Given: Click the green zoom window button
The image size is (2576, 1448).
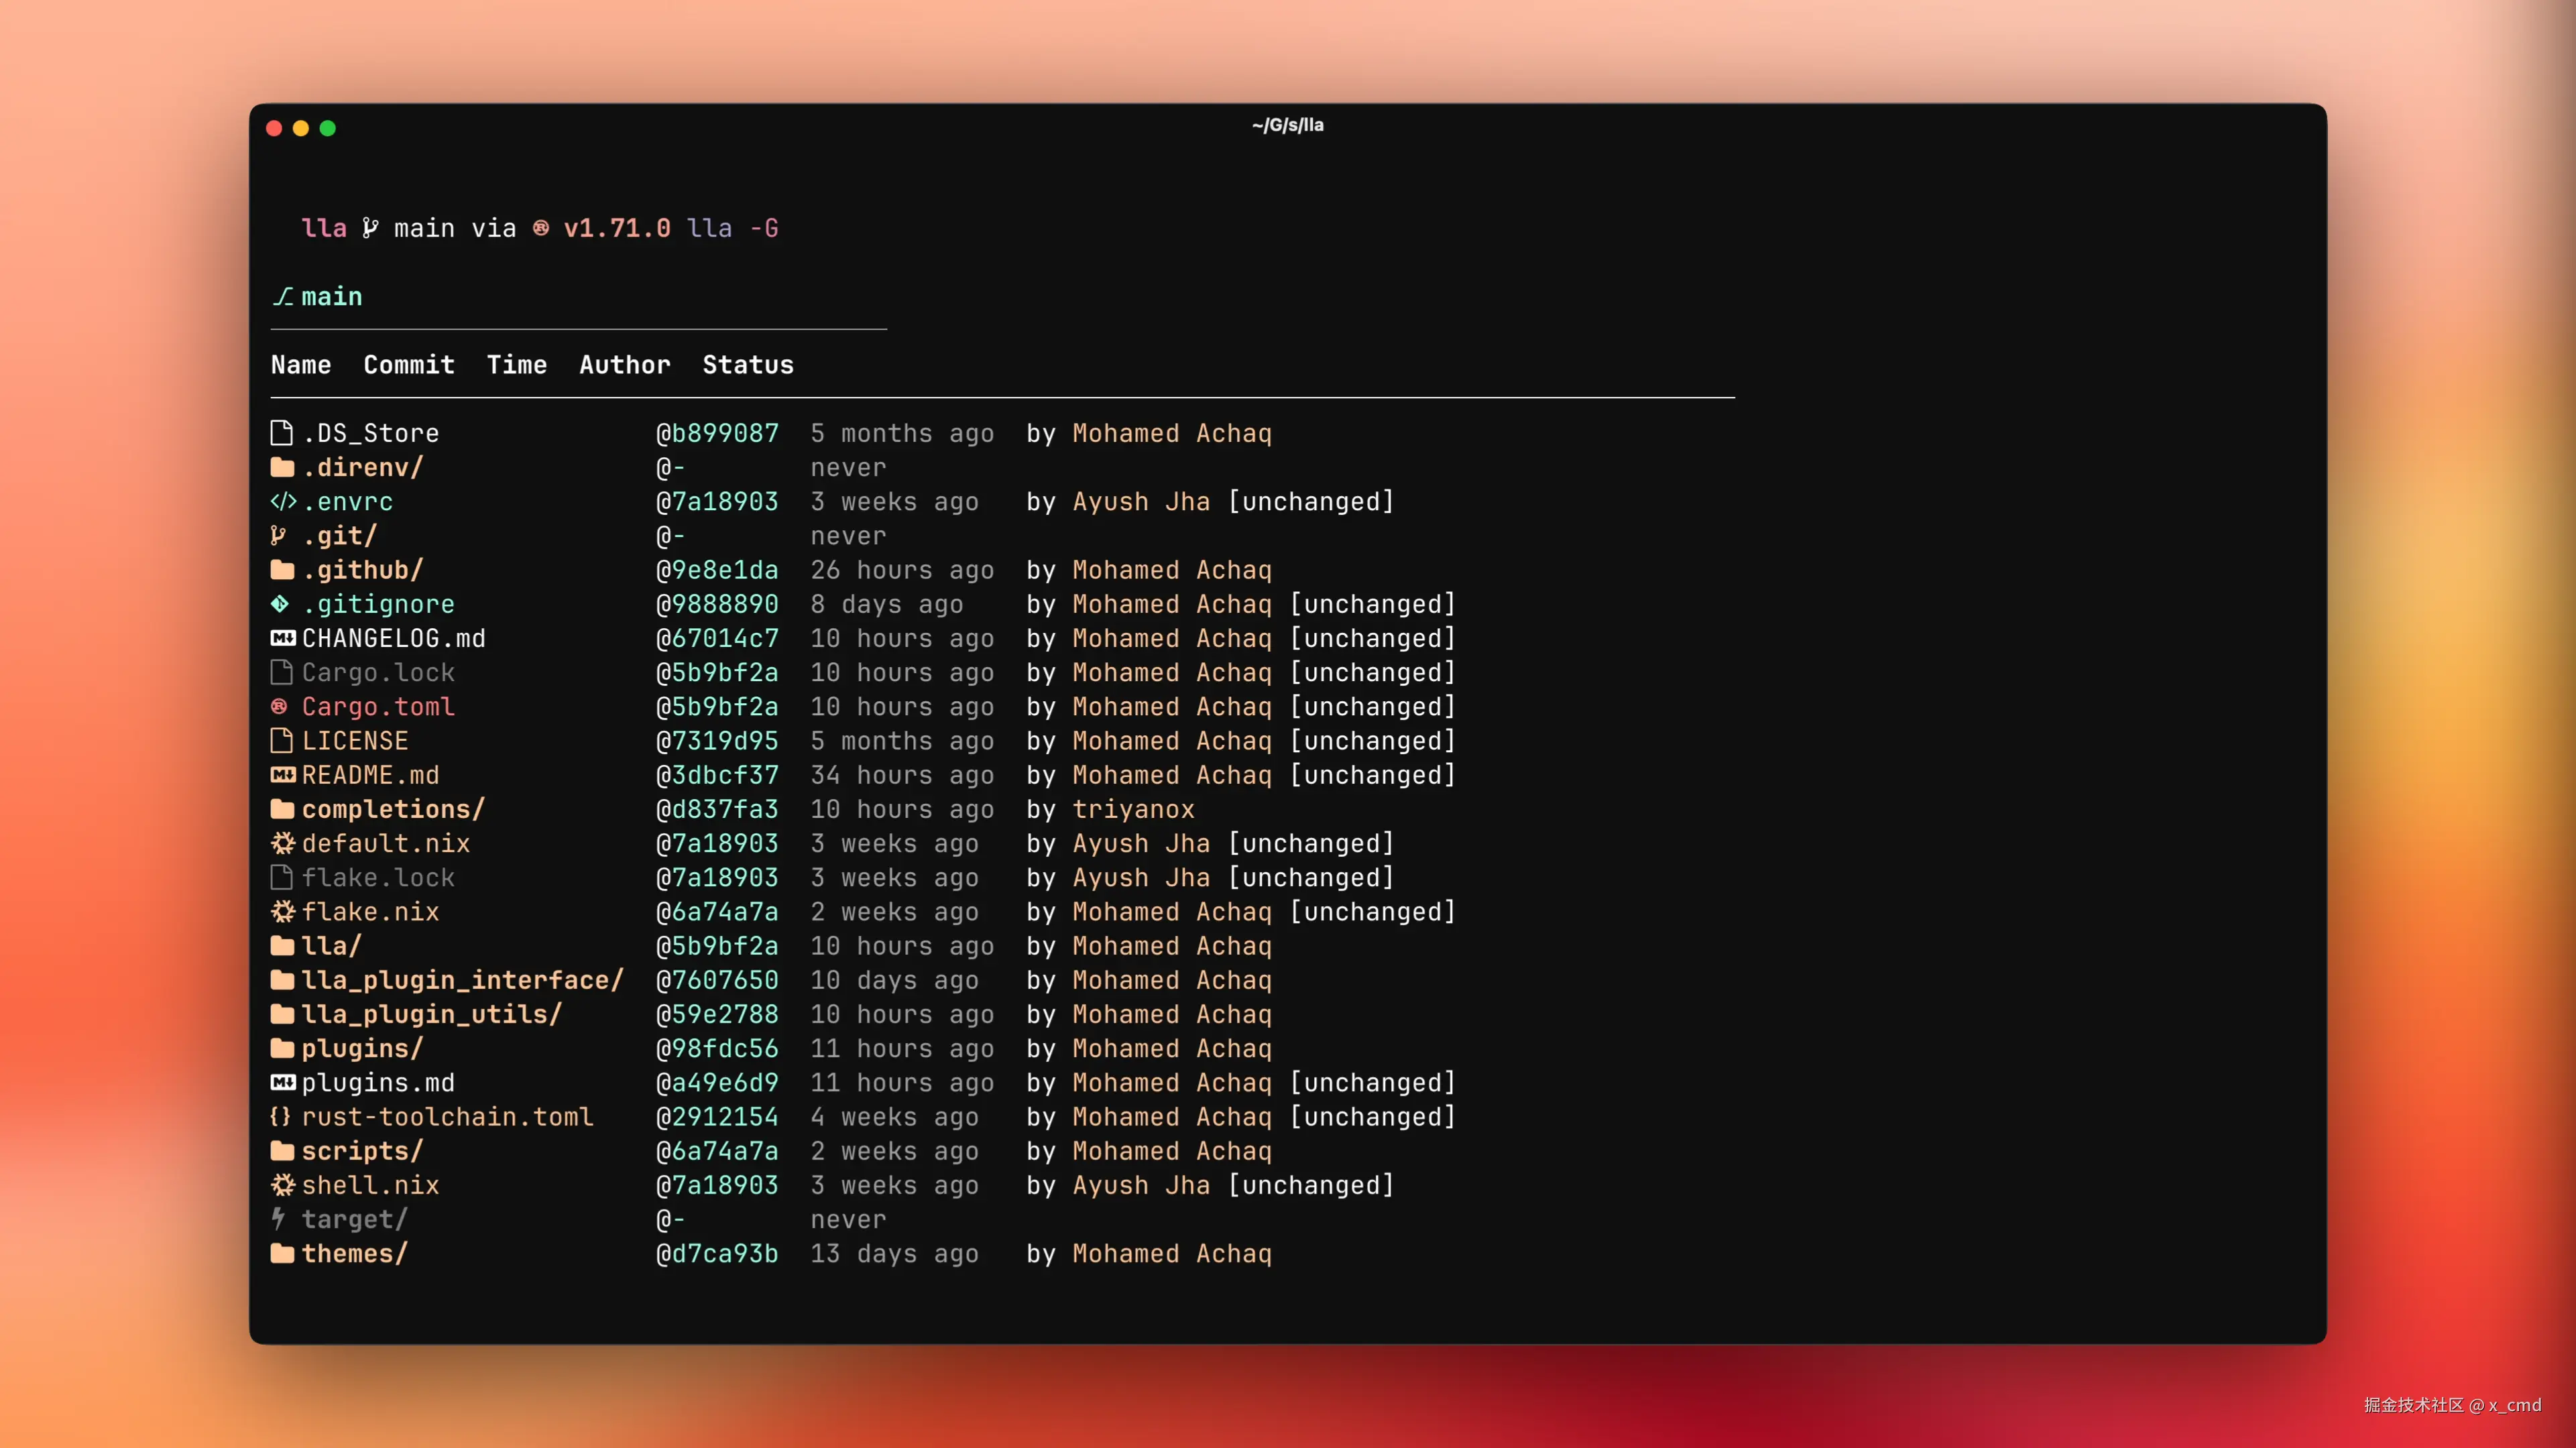Looking at the screenshot, I should (x=327, y=128).
